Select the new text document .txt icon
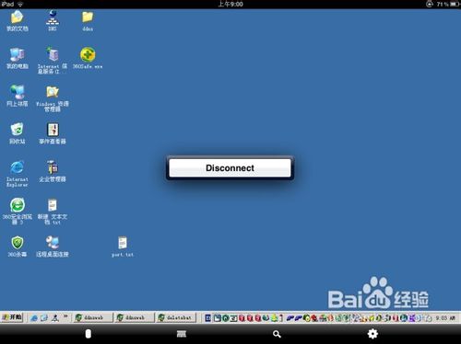The image size is (461, 344). (53, 212)
